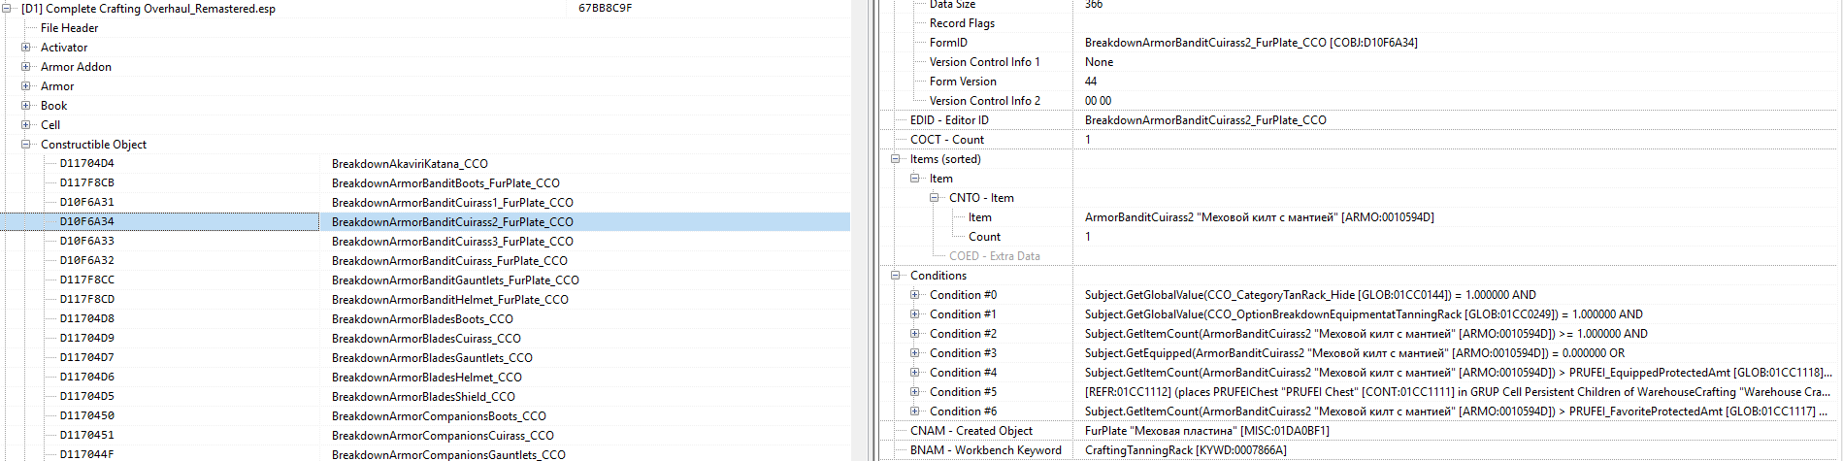Select the COED - Extra Data row
1843x461 pixels.
(994, 256)
